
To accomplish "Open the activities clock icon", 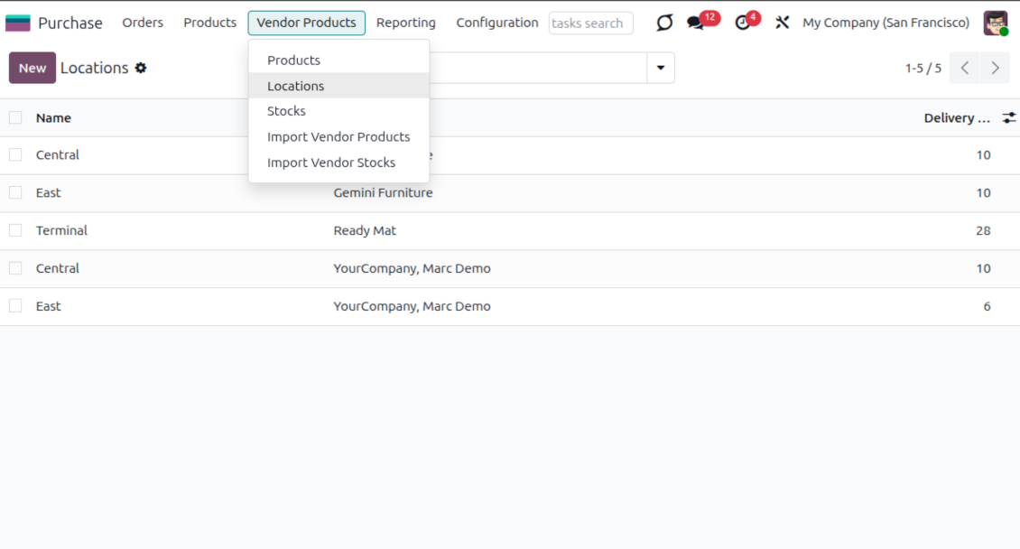I will tap(743, 23).
